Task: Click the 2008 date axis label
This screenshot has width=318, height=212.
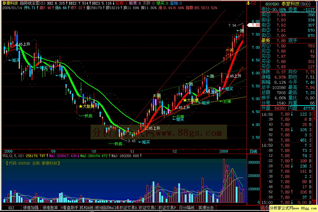Action: 8,151
